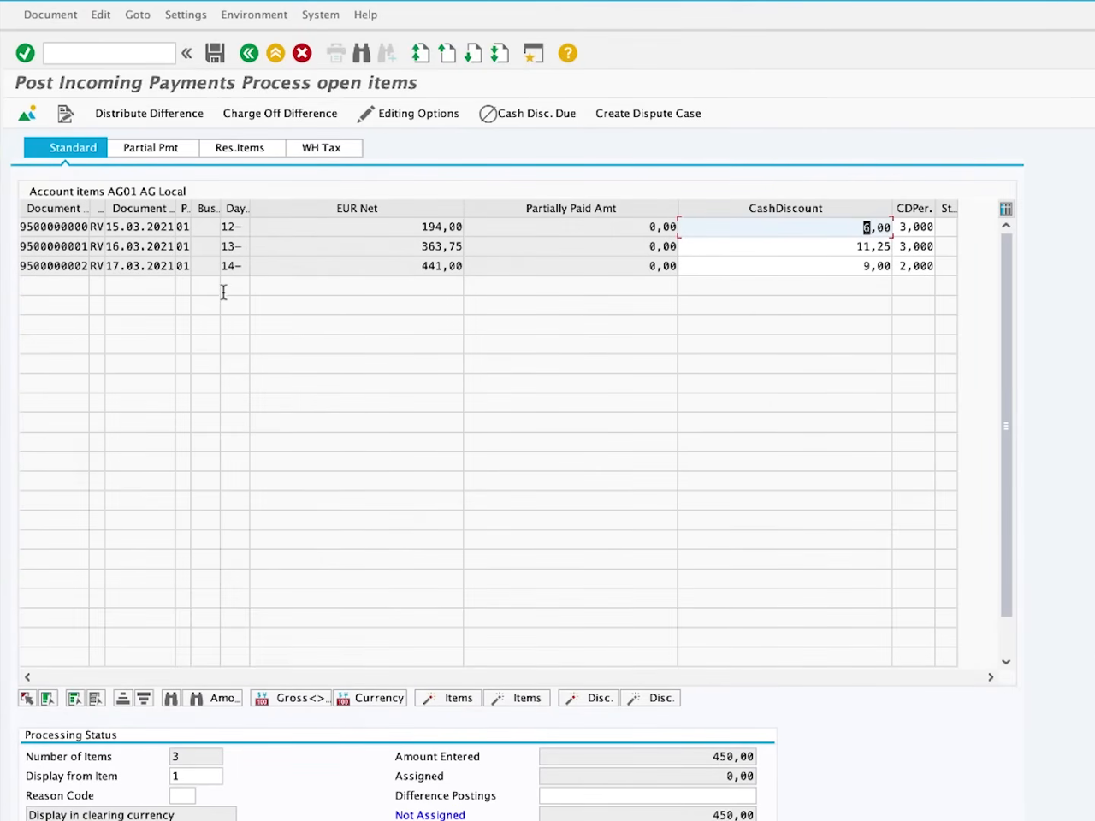The height and width of the screenshot is (821, 1095).
Task: Click the green Enter checkmark icon
Action: [x=26, y=53]
